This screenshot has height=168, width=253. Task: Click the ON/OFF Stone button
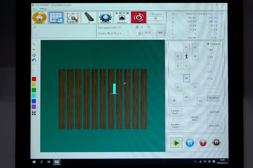[194, 119]
